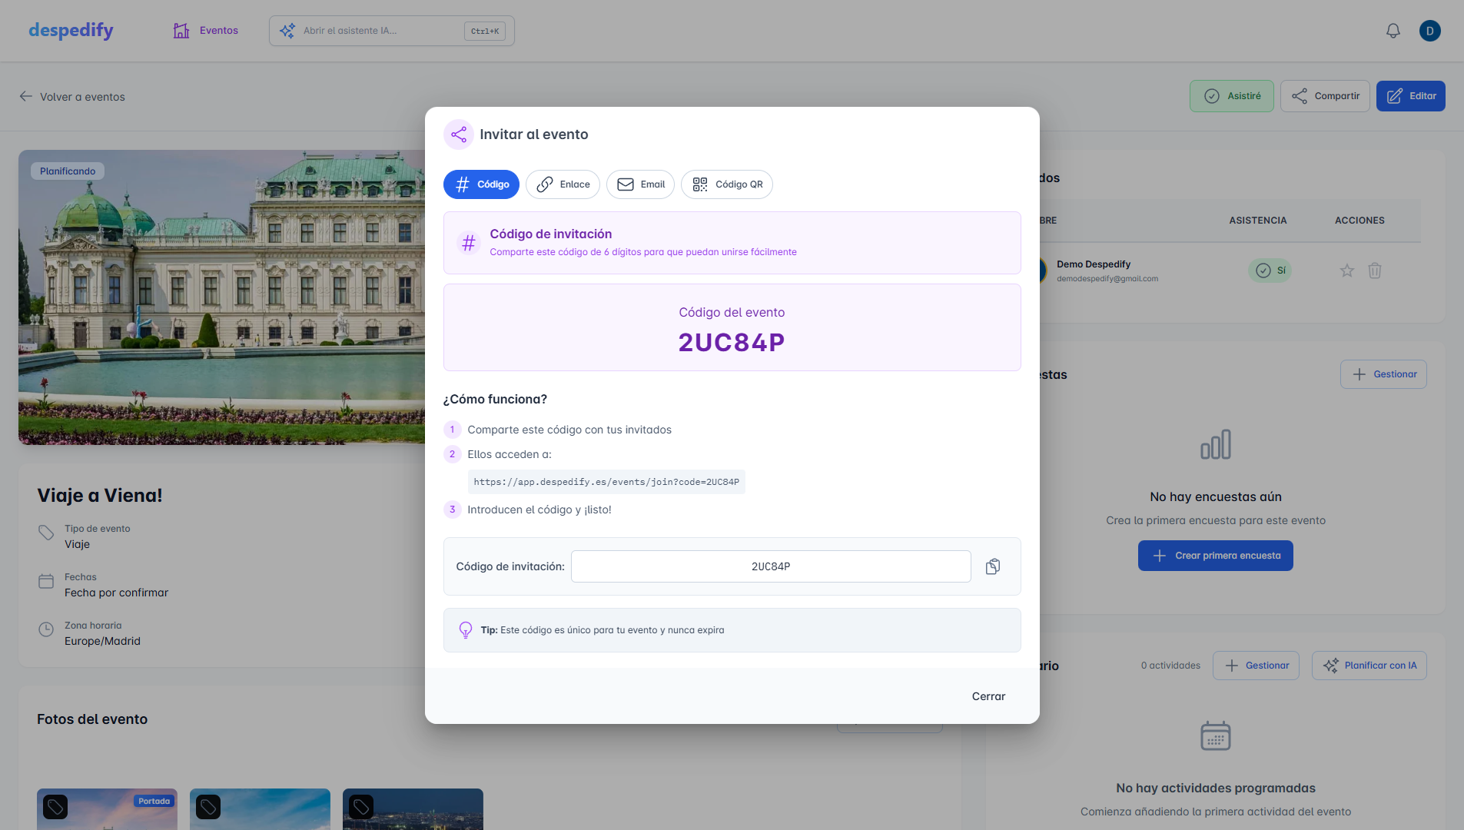This screenshot has height=830, width=1464.
Task: Open the user avatar menu D
Action: coord(1430,31)
